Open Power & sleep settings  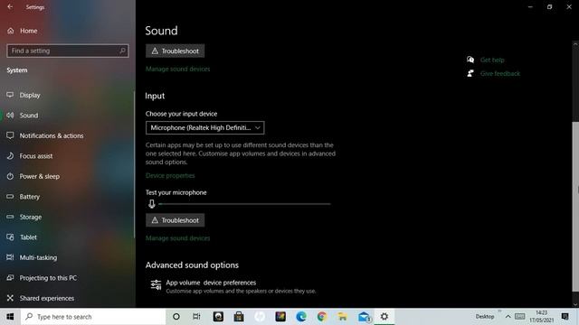39,176
